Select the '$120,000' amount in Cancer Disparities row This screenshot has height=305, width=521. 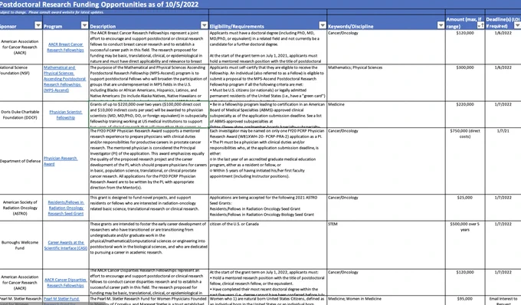[465, 283]
